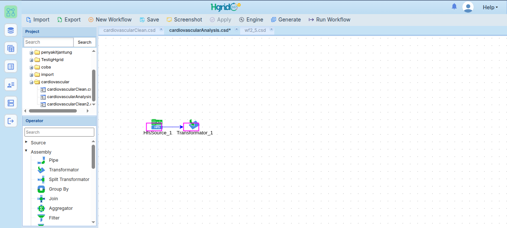Switch to the cardiovascularClean.csd tab
The height and width of the screenshot is (228, 507).
click(130, 30)
